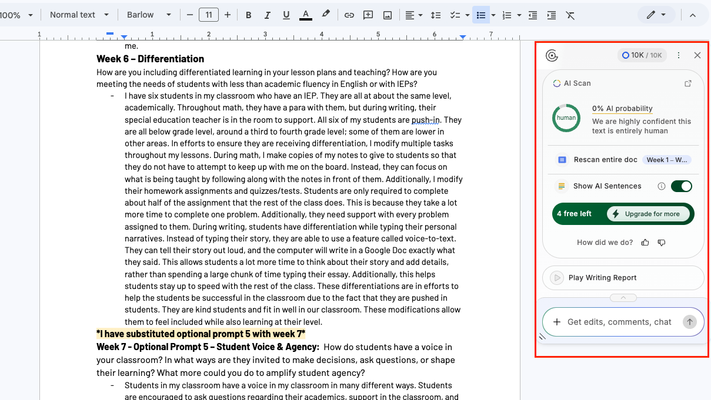Open the checklist button
The width and height of the screenshot is (711, 400).
(x=455, y=15)
